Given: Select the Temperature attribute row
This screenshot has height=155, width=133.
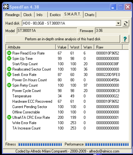Looking at the screenshot, I should point(67,96).
